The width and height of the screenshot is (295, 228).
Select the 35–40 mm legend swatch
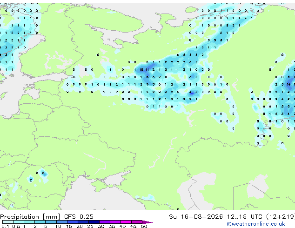click(115, 222)
